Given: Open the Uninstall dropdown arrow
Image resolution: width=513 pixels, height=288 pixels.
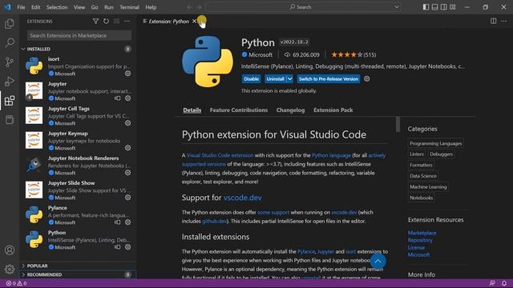Looking at the screenshot, I should coord(289,78).
